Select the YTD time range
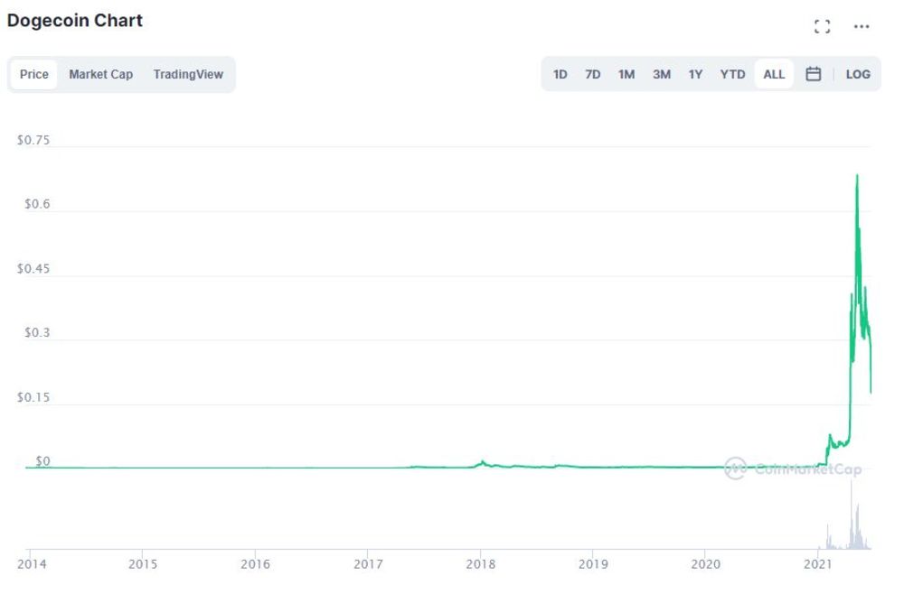904x594 pixels. pyautogui.click(x=732, y=74)
